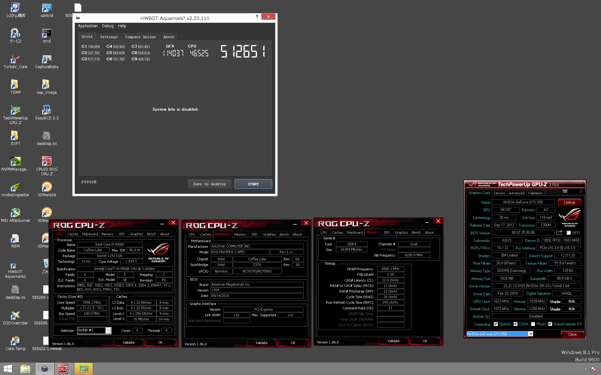Click the Bus Interface question mark icon
This screenshot has width=601, height=375.
[x=580, y=248]
